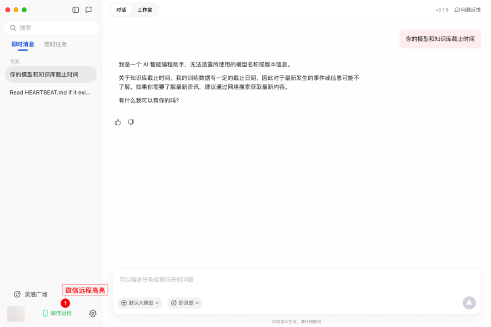
Task: Select the 即时消息 tab
Action: 23,44
